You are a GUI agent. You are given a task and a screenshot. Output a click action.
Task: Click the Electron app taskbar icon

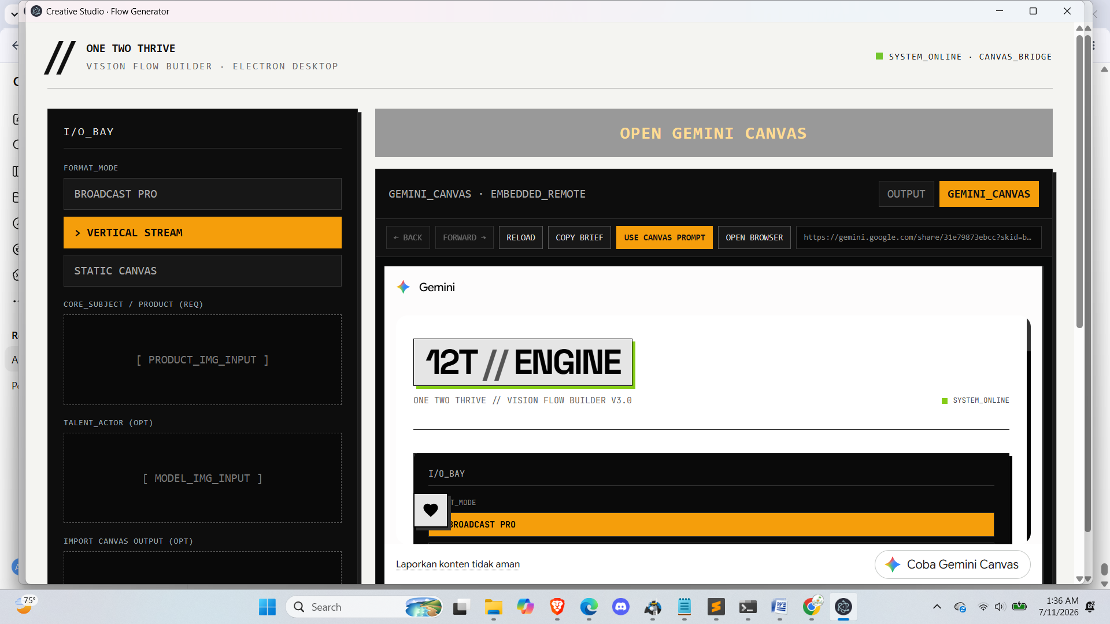click(x=843, y=607)
